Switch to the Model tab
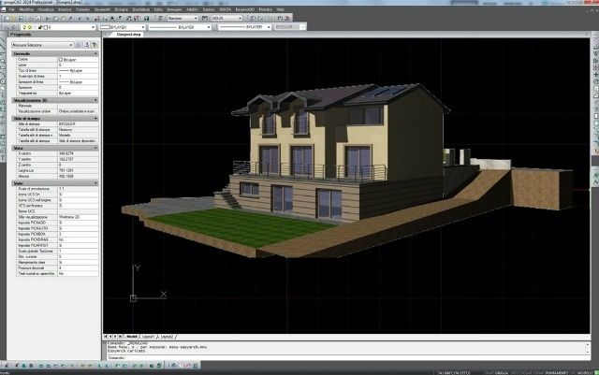 click(x=132, y=337)
